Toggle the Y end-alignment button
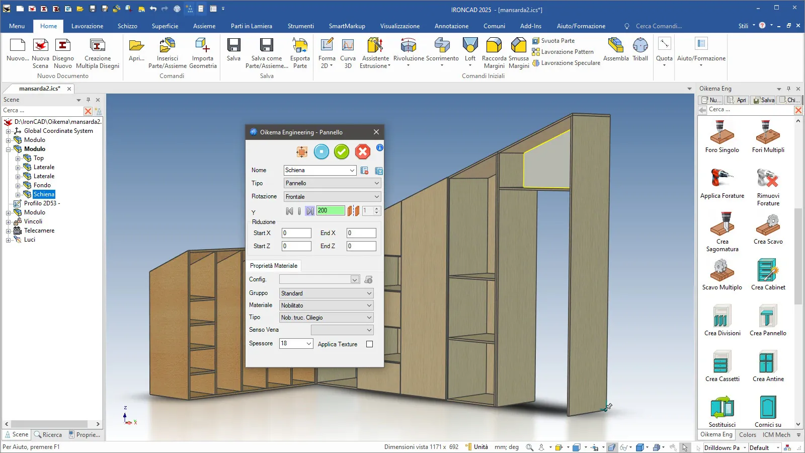Viewport: 805px width, 453px height. tap(310, 211)
